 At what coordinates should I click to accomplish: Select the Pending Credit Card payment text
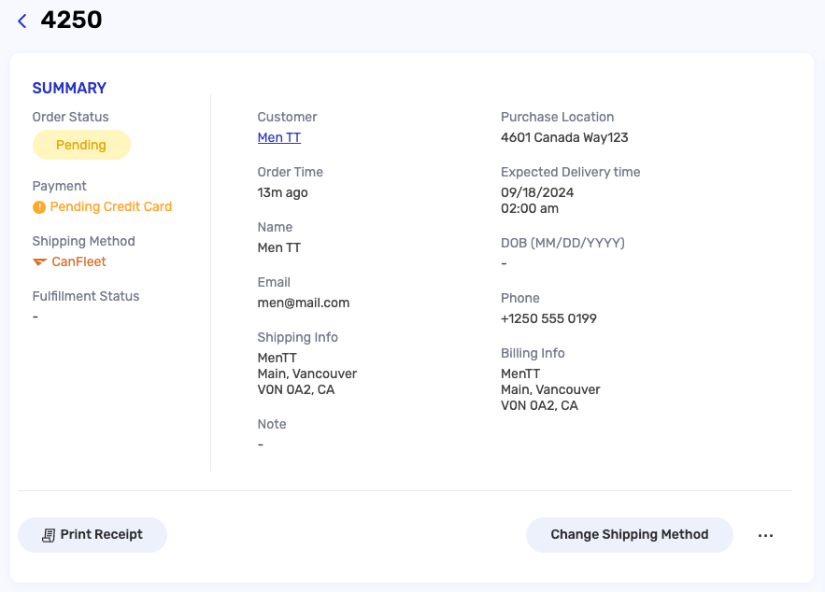tap(111, 206)
